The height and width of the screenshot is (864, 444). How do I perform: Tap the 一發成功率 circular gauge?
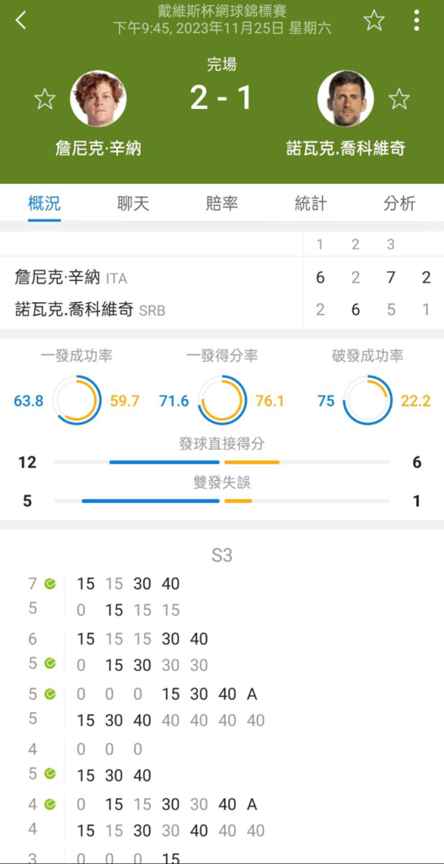(77, 400)
